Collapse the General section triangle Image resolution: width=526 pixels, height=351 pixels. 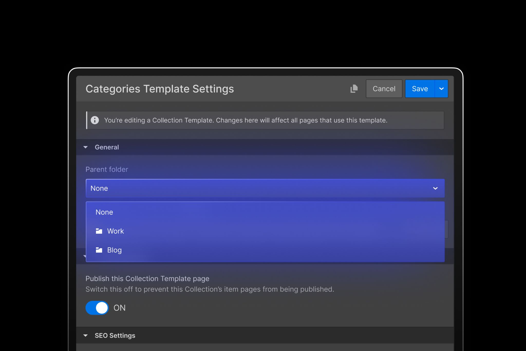point(86,147)
